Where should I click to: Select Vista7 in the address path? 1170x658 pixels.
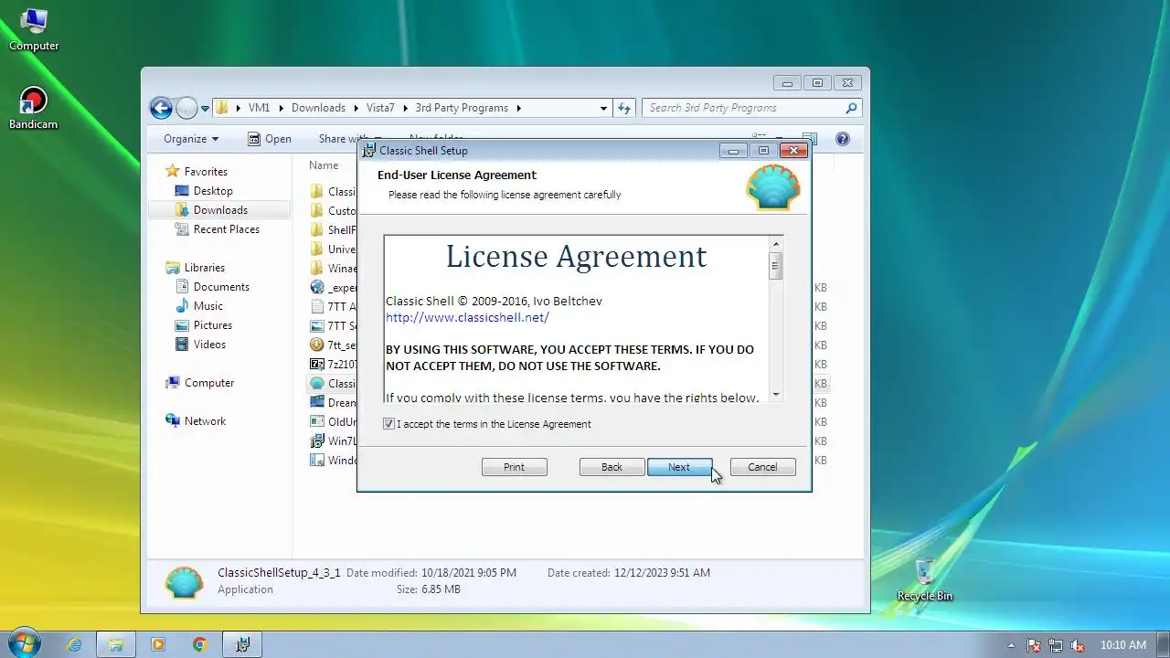[x=380, y=108]
